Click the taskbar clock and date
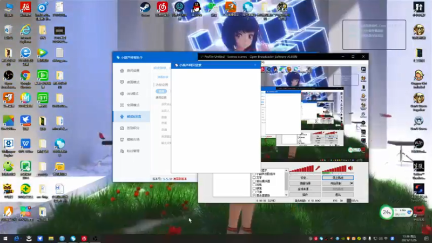Viewport: 432px width, 243px height. click(x=409, y=238)
